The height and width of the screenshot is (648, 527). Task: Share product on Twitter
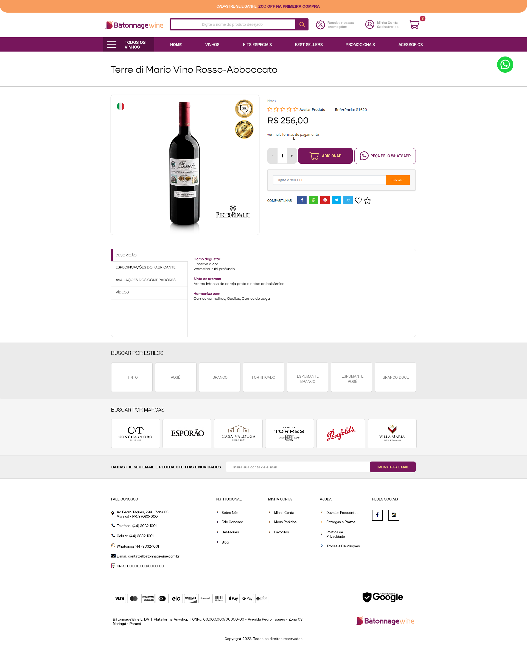point(336,200)
